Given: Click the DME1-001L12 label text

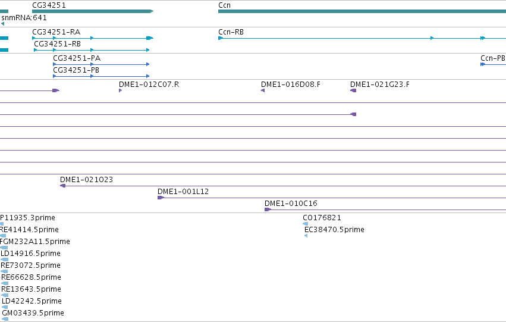Looking at the screenshot, I should pos(183,192).
